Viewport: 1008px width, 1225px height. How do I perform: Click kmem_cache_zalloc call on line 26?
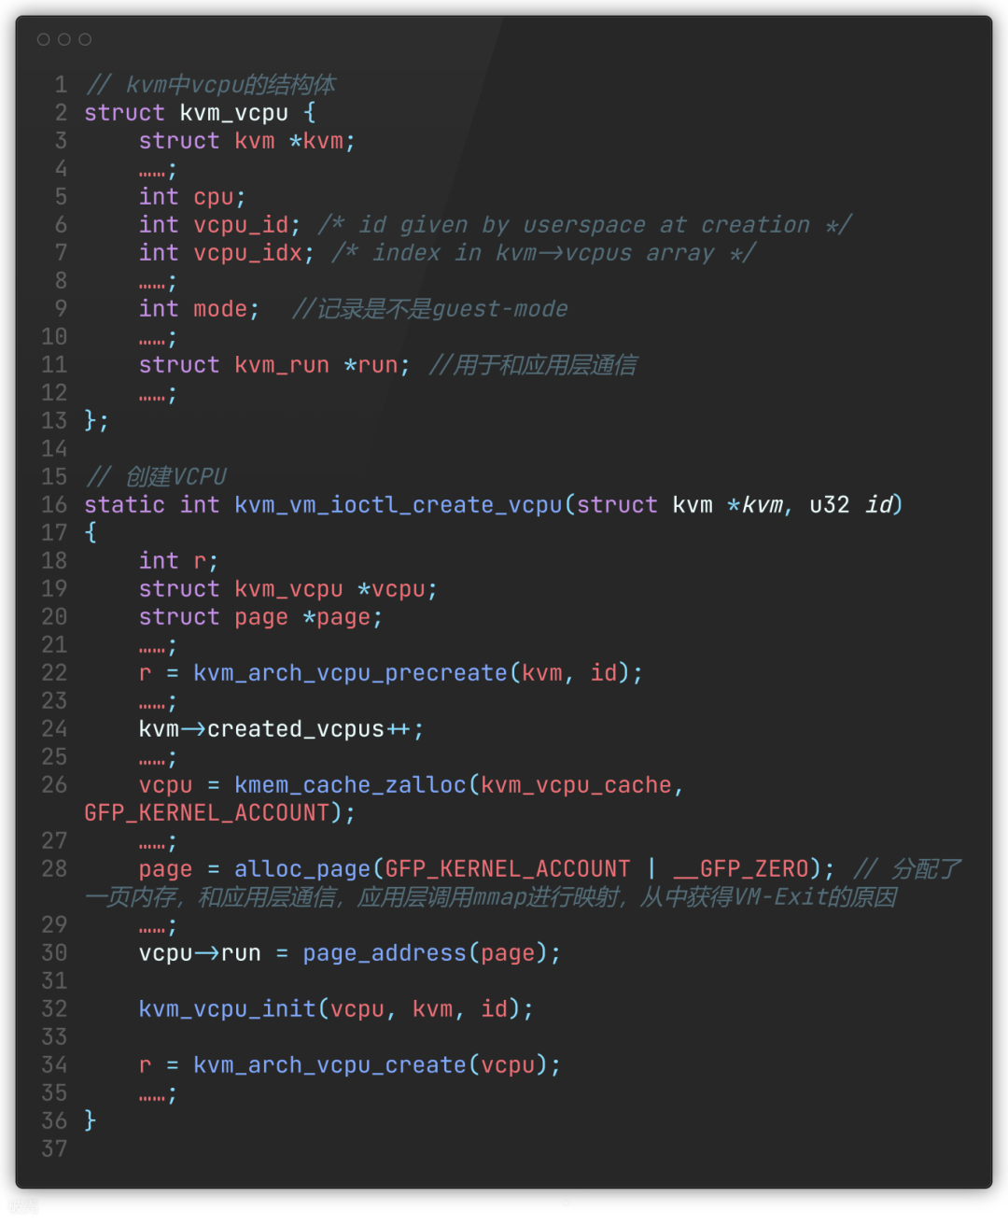458,785
